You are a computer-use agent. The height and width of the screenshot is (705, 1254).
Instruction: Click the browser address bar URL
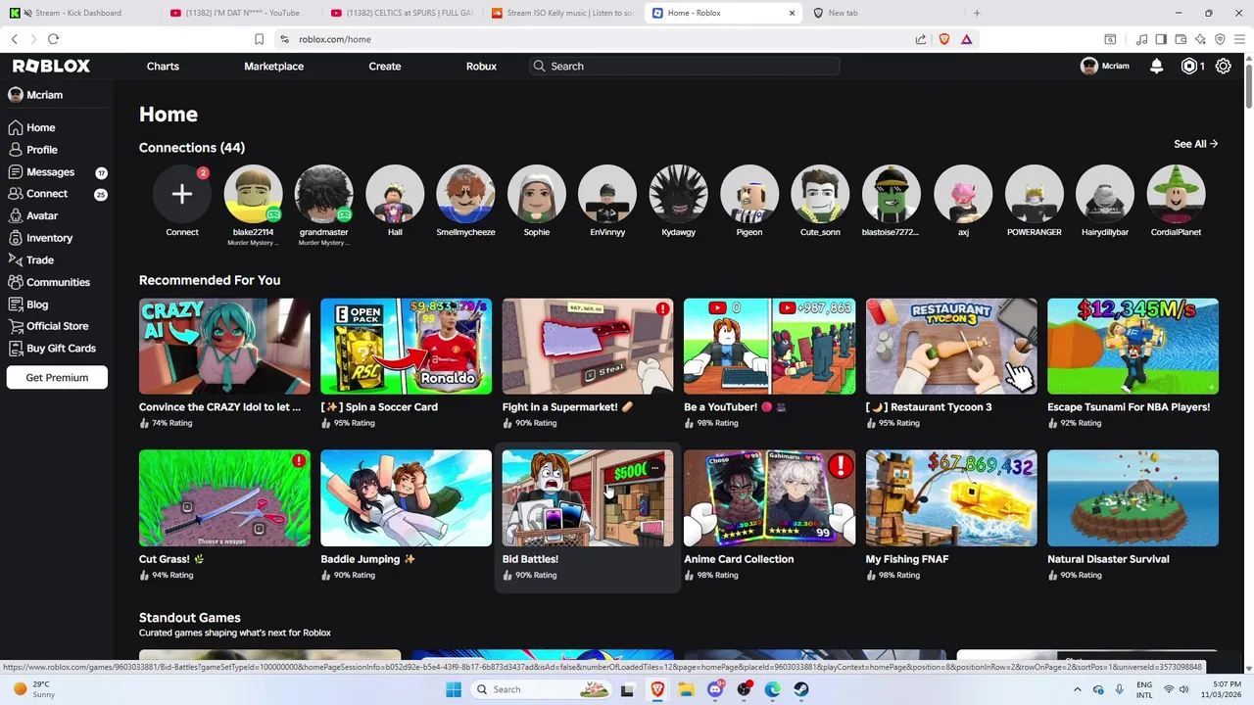click(335, 39)
